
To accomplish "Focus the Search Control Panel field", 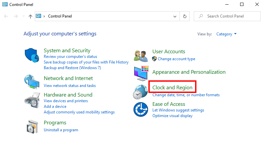I will click(x=227, y=16).
